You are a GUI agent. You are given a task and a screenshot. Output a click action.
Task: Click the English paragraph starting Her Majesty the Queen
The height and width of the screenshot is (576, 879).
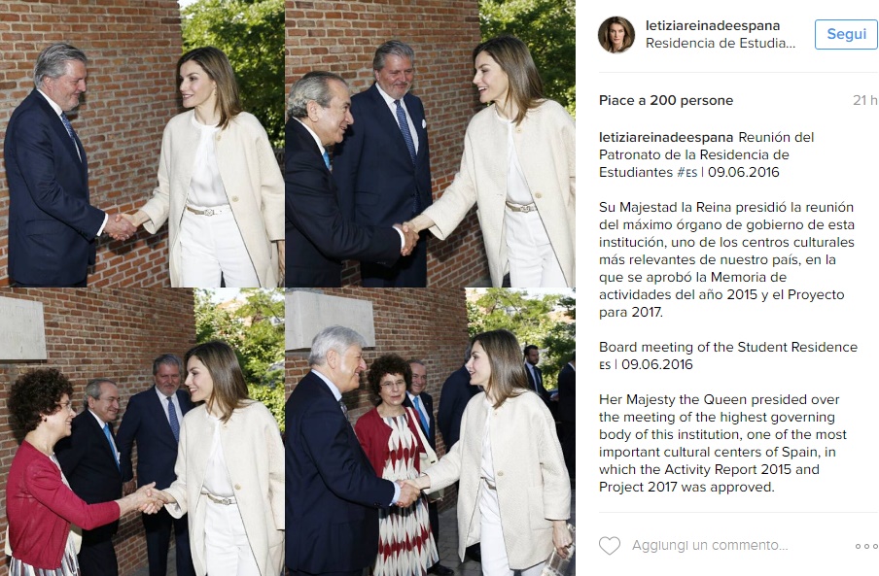point(722,443)
